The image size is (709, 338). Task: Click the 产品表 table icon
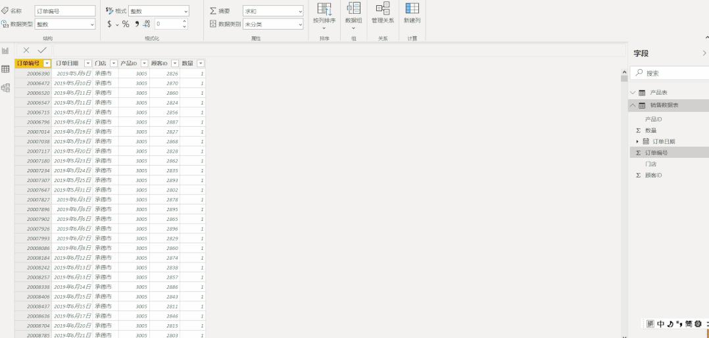[642, 93]
